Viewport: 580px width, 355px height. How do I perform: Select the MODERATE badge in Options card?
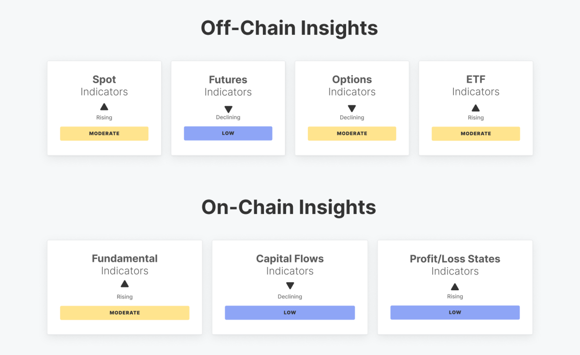(x=352, y=134)
